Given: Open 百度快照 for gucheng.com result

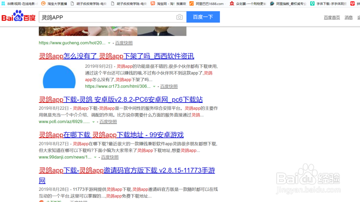Looking at the screenshot, I should (124, 43).
